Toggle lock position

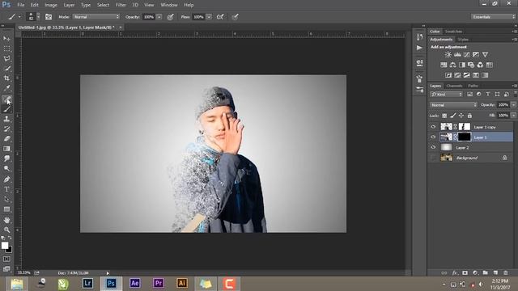point(461,116)
